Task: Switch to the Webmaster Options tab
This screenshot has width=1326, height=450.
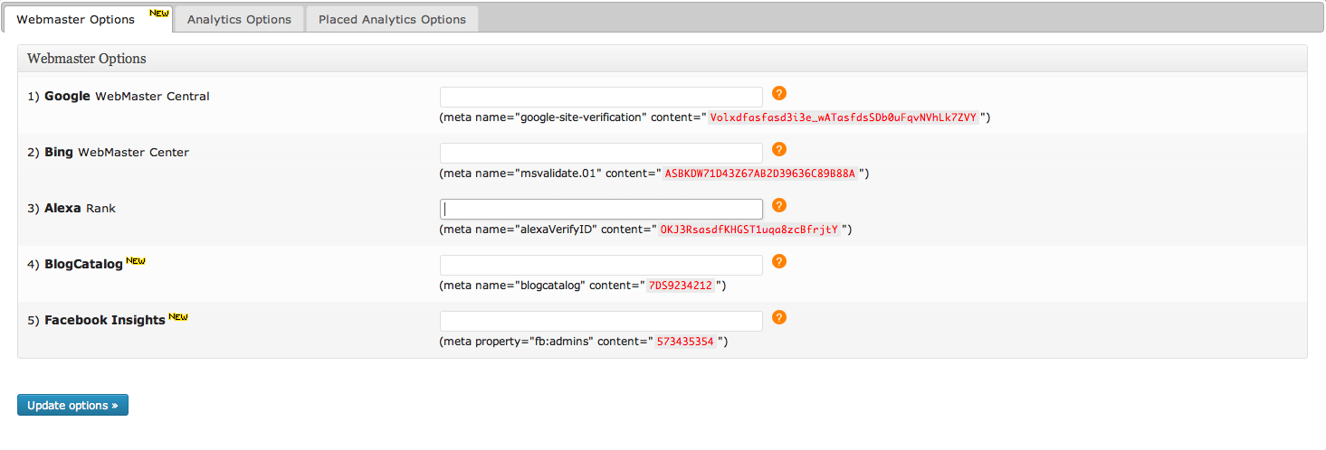Action: click(88, 19)
